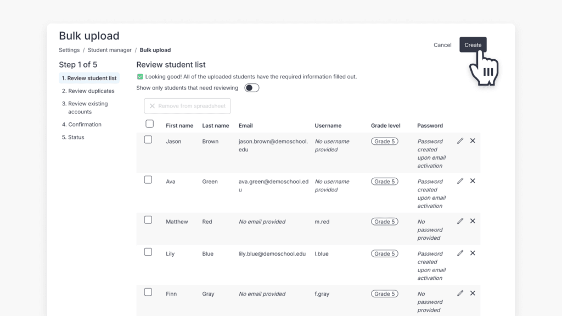Screen dimensions: 562x316
Task: Click the Create button
Action: (x=473, y=44)
